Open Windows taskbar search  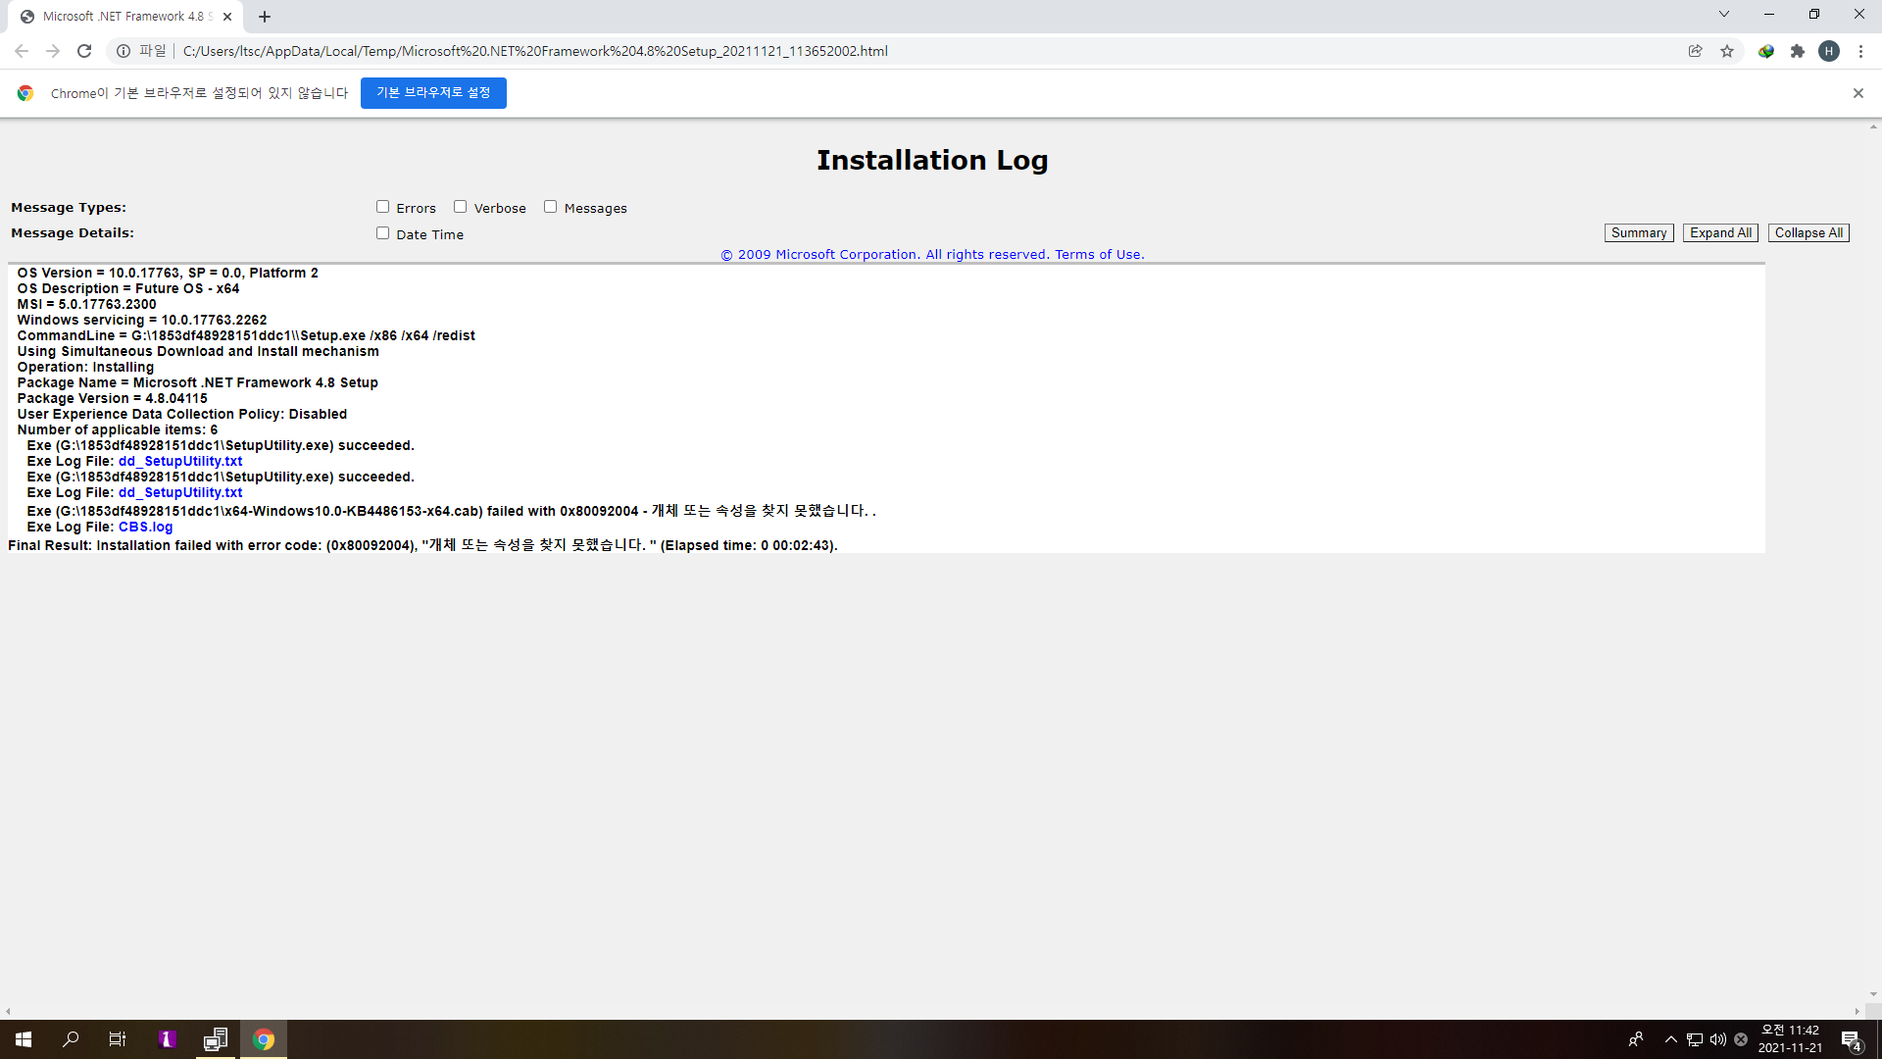[x=71, y=1039]
